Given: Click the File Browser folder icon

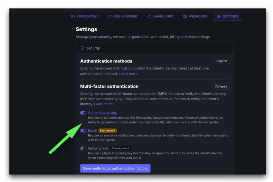Looking at the screenshot, I should pyautogui.click(x=110, y=16).
